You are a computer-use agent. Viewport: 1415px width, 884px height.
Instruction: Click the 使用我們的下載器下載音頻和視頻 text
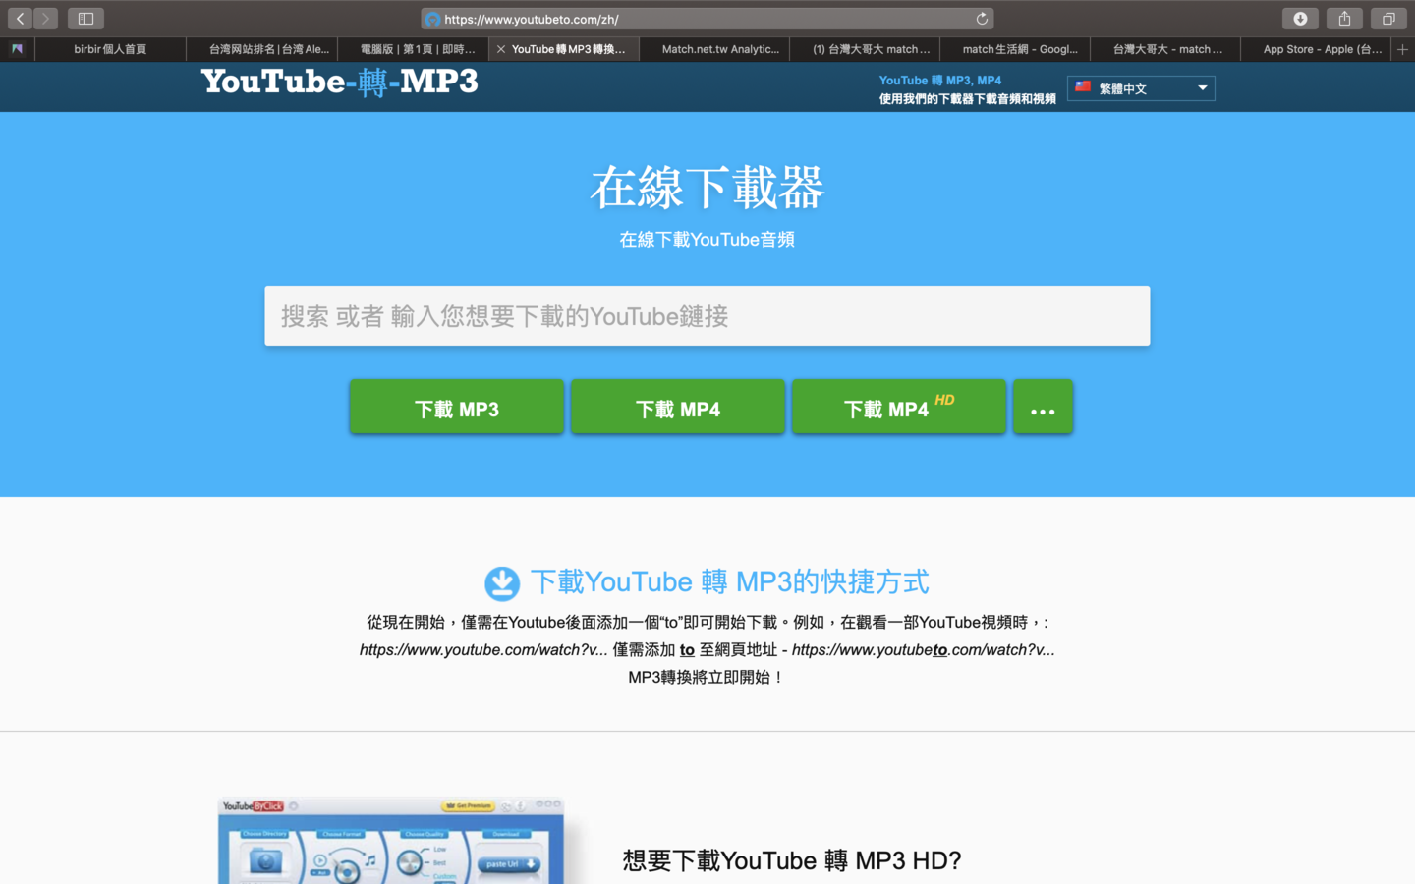(968, 99)
